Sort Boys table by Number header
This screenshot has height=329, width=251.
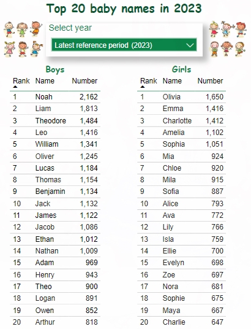(x=84, y=81)
